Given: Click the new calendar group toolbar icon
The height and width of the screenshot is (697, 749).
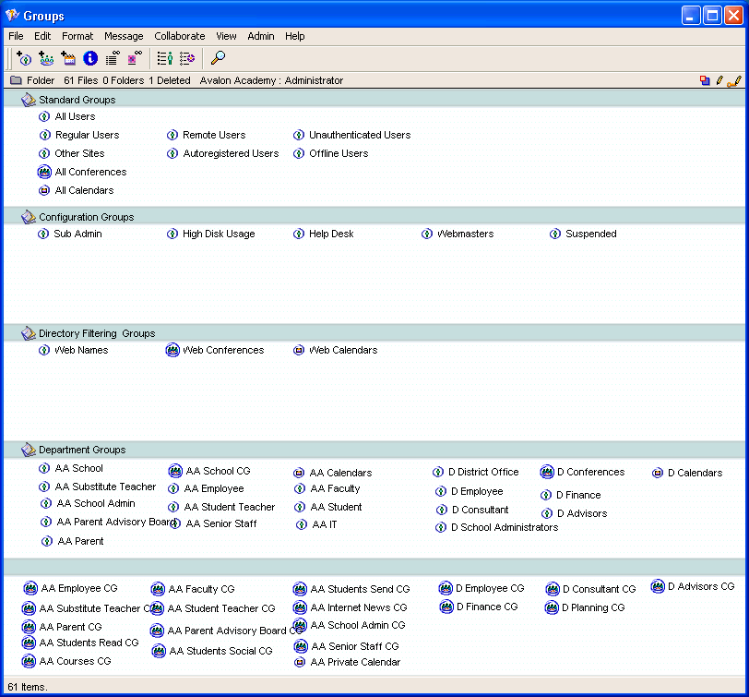Looking at the screenshot, I should coord(68,58).
